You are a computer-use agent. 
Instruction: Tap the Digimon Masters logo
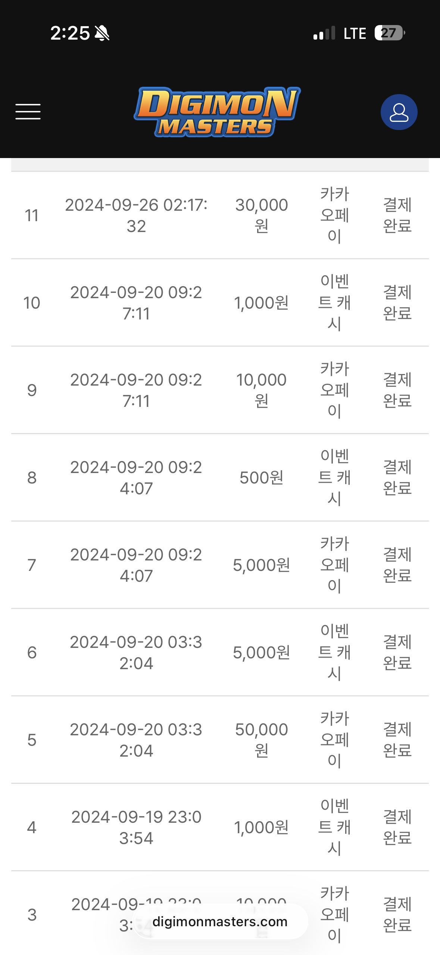[217, 112]
